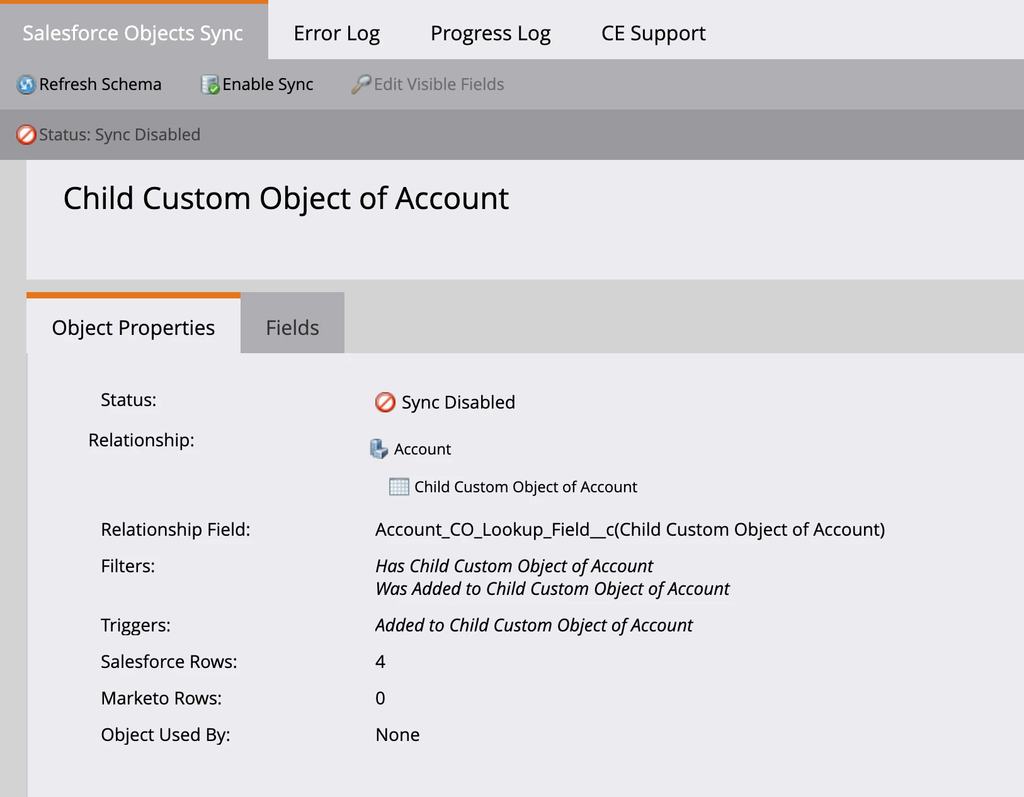Click the Object Used By value None
This screenshot has height=797, width=1024.
pyautogui.click(x=397, y=735)
